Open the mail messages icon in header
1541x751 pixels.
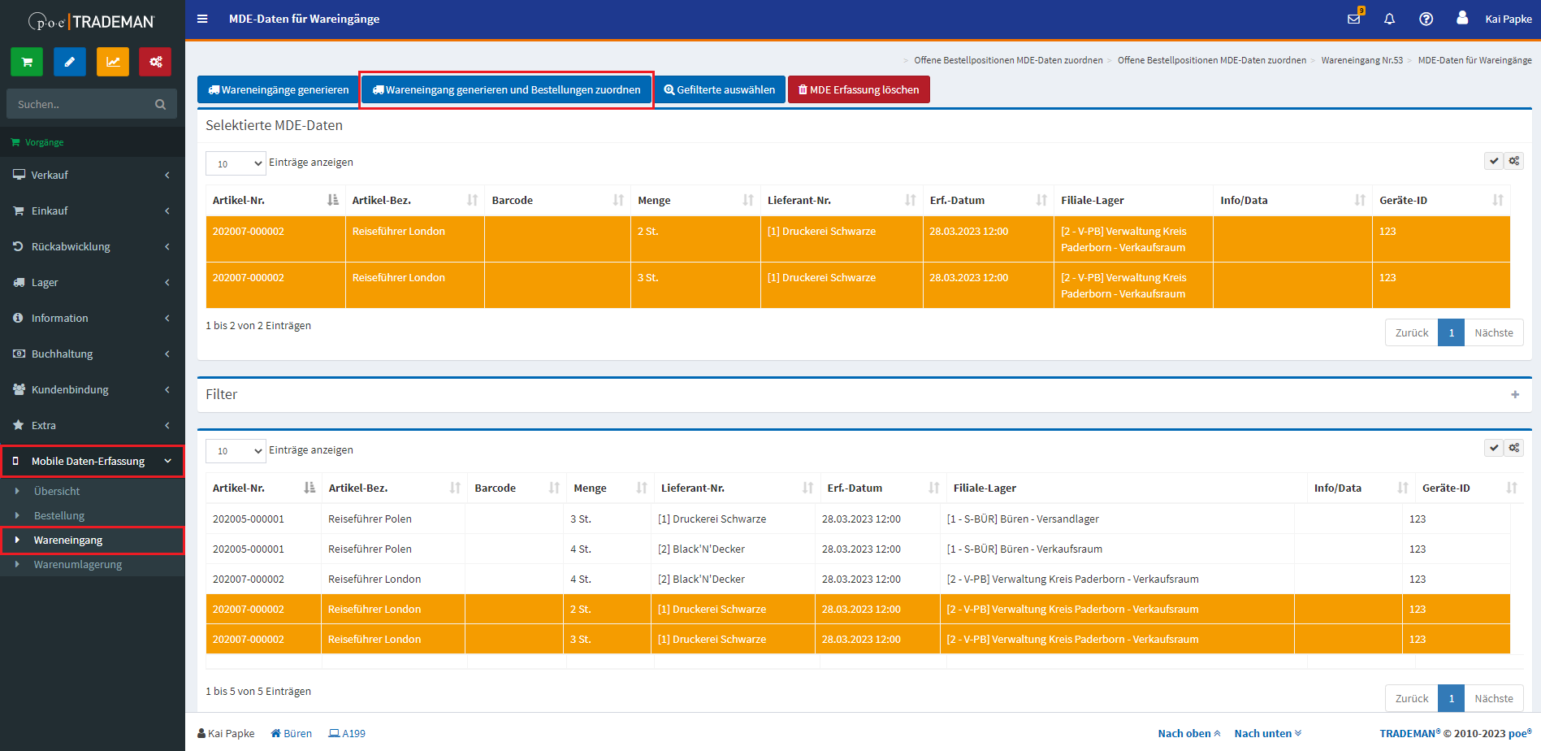pos(1353,19)
